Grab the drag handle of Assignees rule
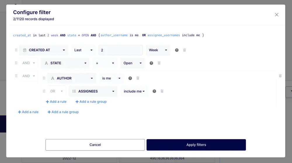The width and height of the screenshot is (292, 163). [x=44, y=91]
